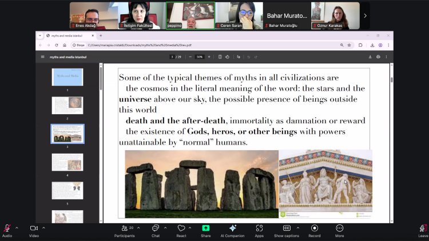Open the Participants panel
429x241 pixels.
coord(124,228)
